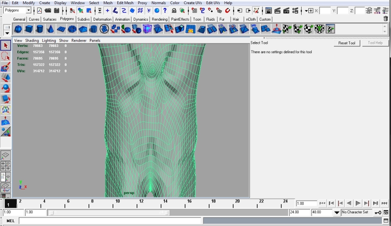The image size is (391, 226).
Task: Go to the end of playback range
Action: tap(384, 203)
